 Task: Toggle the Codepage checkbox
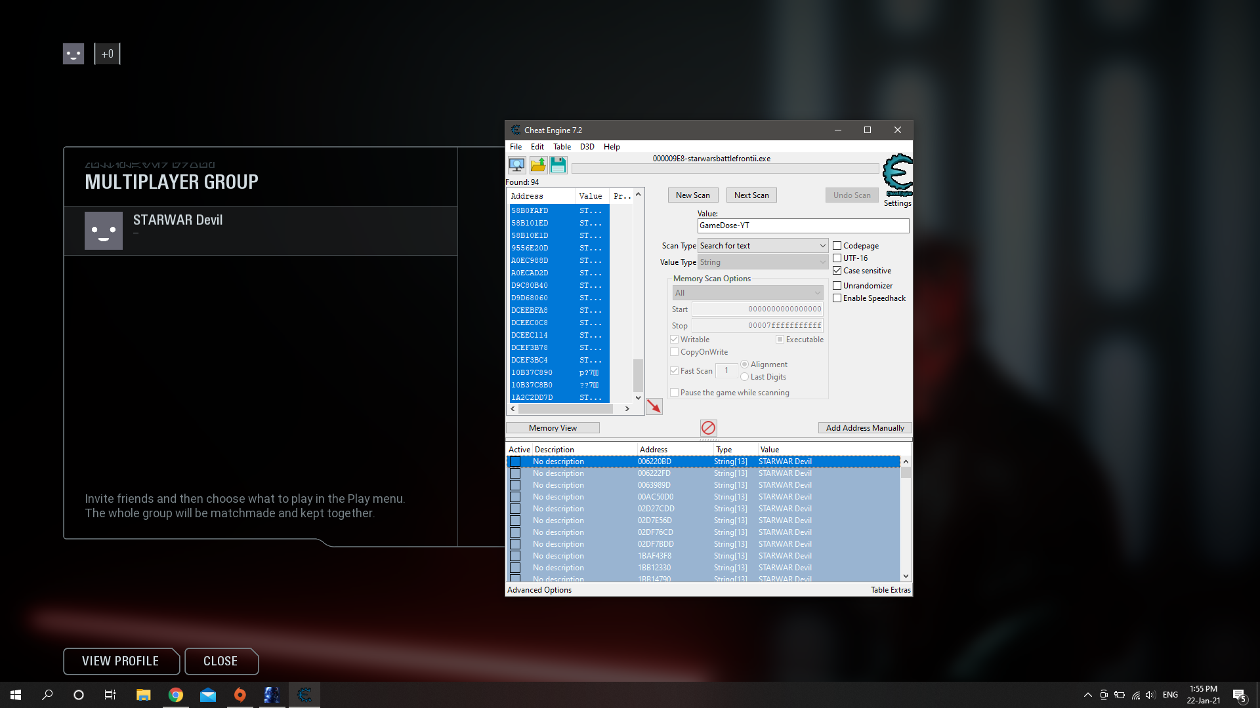coord(837,246)
